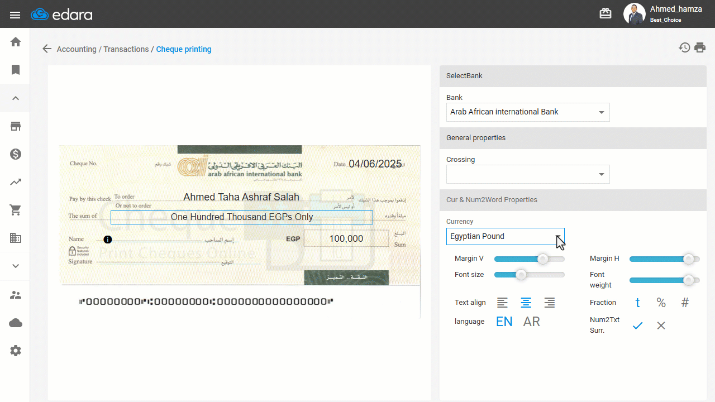This screenshot has height=402, width=715.
Task: Open the Currency dropdown
Action: coord(506,236)
